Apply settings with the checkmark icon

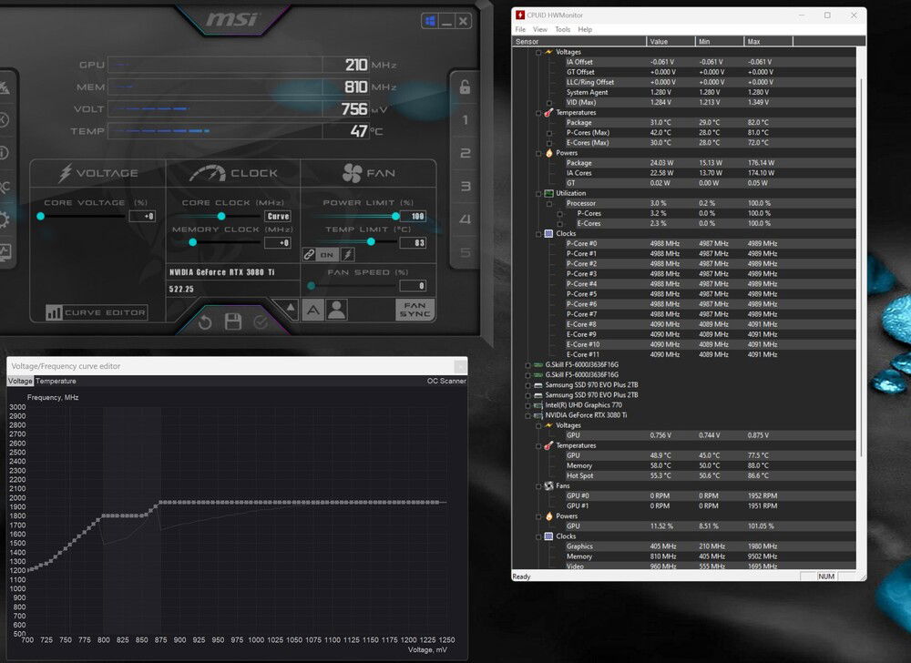(x=261, y=322)
